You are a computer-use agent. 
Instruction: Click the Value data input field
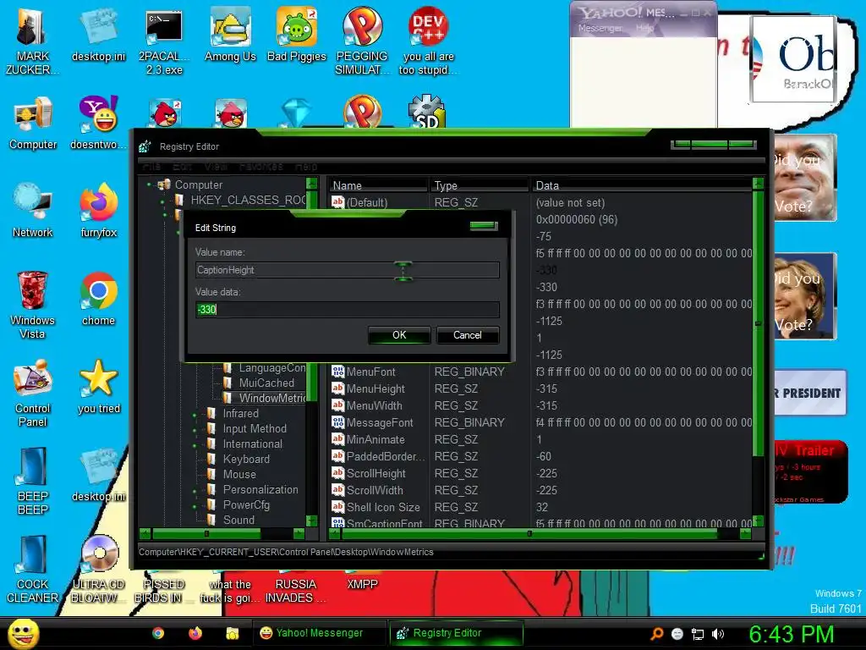pos(348,310)
